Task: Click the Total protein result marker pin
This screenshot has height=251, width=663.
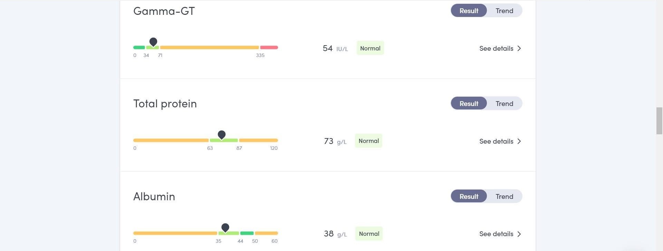Action: pyautogui.click(x=222, y=134)
